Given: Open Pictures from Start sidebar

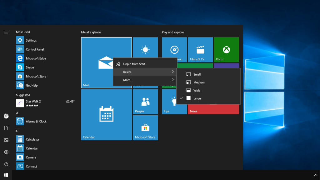Looking at the screenshot, I should [6, 140].
